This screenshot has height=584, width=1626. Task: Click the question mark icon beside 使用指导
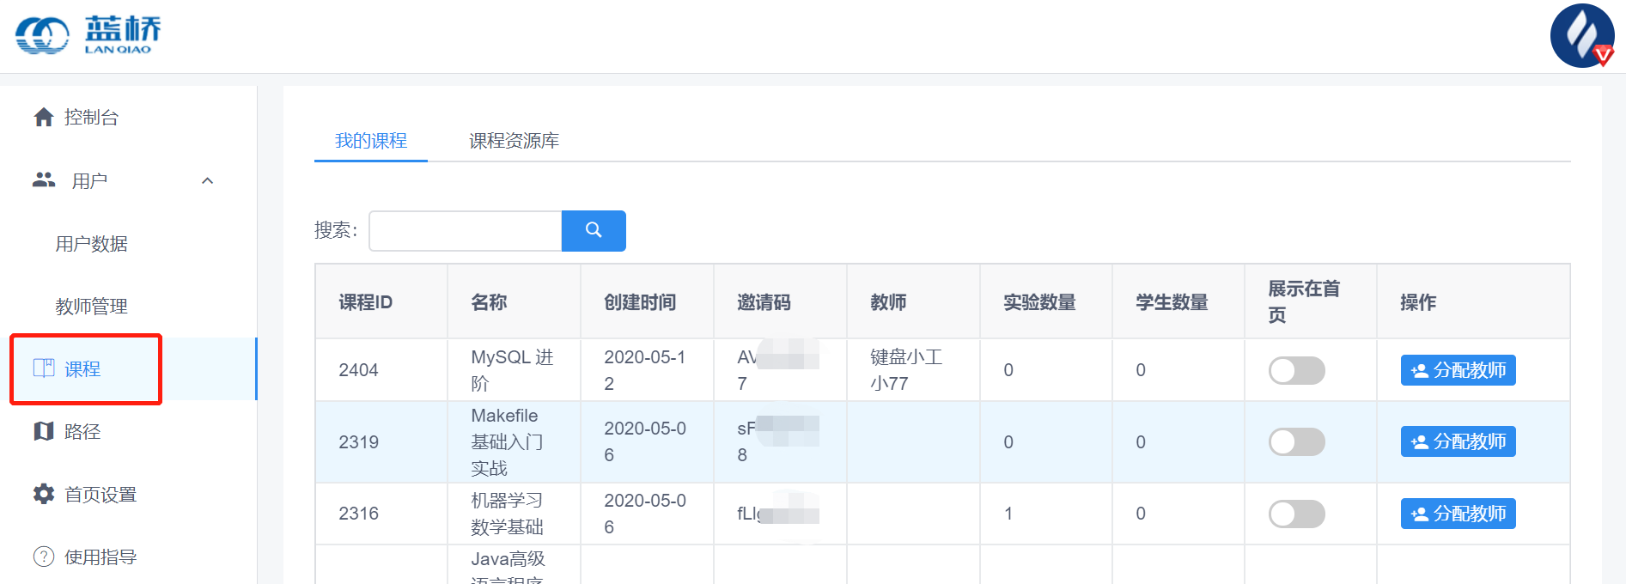coord(44,557)
